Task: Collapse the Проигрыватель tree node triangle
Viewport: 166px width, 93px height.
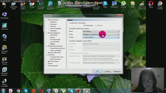Action: click(x=47, y=20)
